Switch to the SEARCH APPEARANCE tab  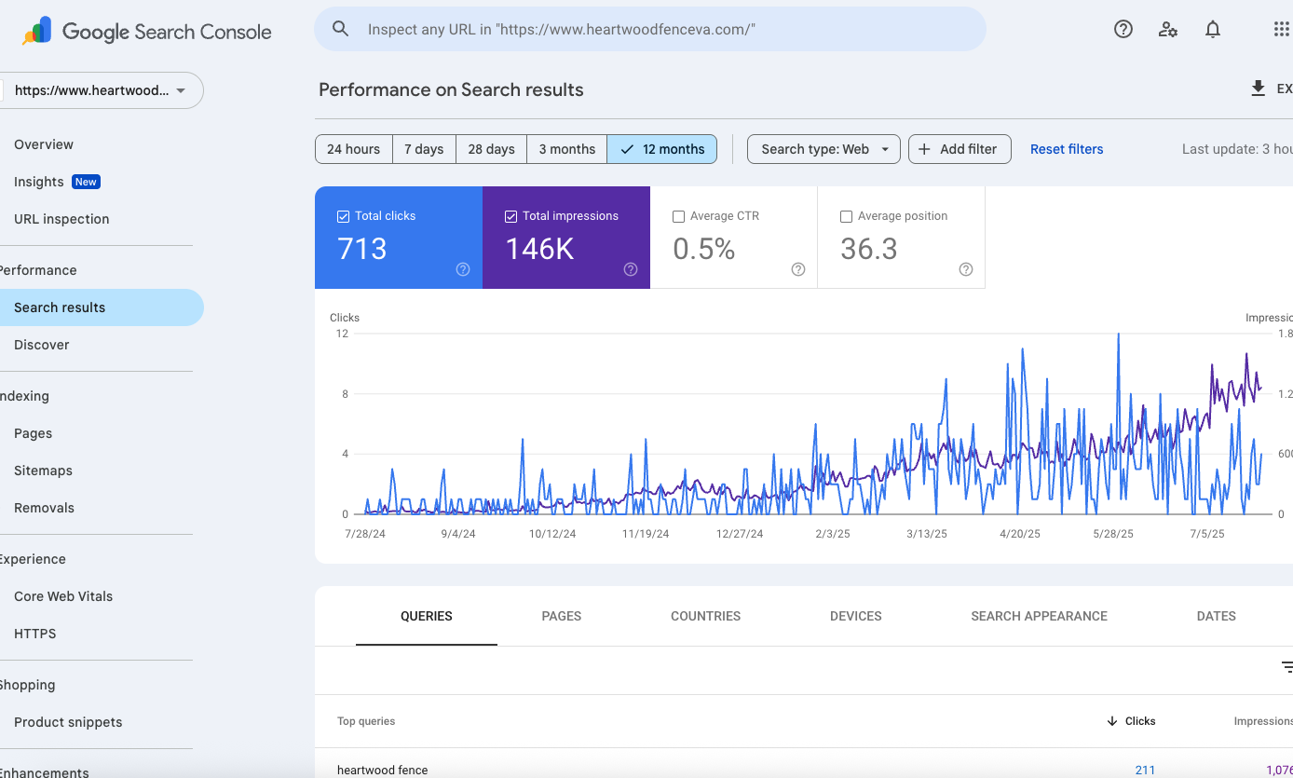pyautogui.click(x=1039, y=616)
